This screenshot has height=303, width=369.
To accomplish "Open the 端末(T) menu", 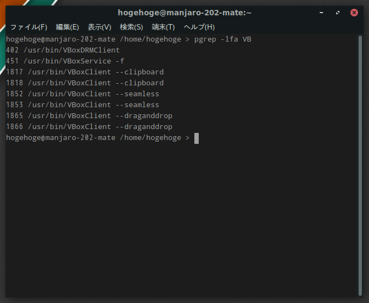I will 163,27.
